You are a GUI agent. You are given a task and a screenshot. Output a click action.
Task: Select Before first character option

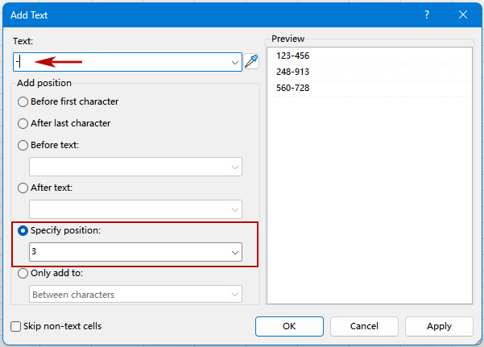point(23,101)
